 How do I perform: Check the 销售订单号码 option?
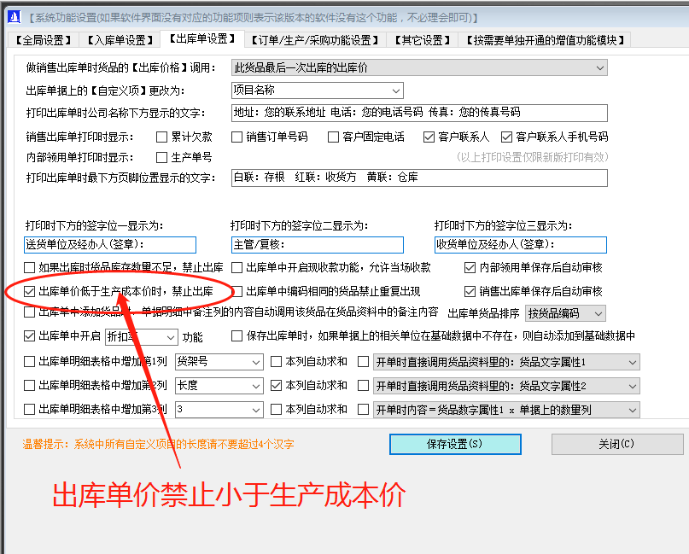coord(236,135)
